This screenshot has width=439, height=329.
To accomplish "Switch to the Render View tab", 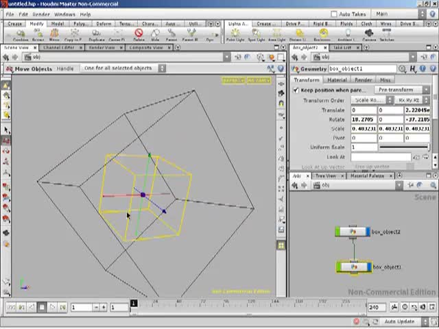I will click(102, 47).
